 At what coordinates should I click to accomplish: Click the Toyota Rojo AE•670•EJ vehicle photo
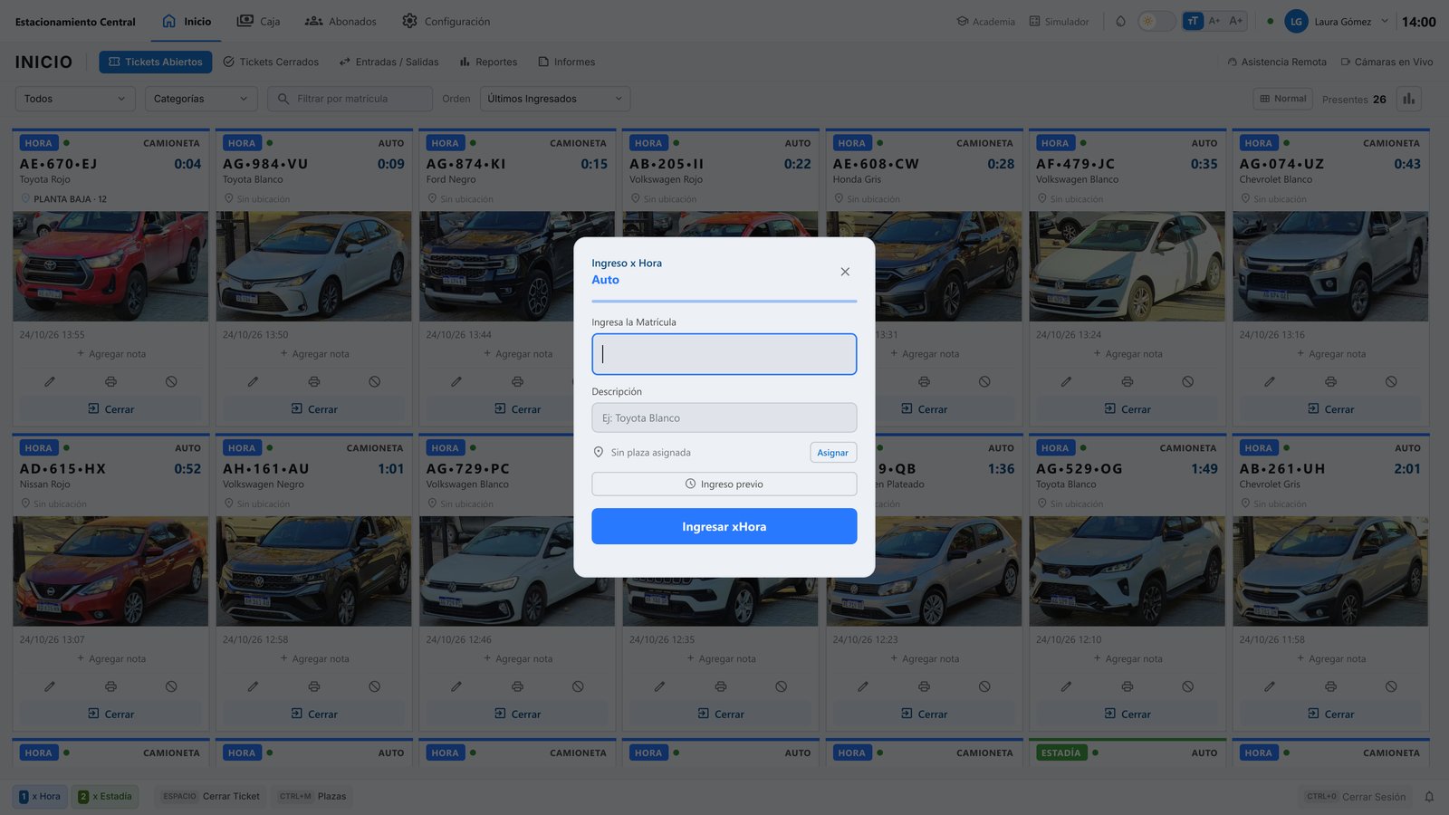110,266
